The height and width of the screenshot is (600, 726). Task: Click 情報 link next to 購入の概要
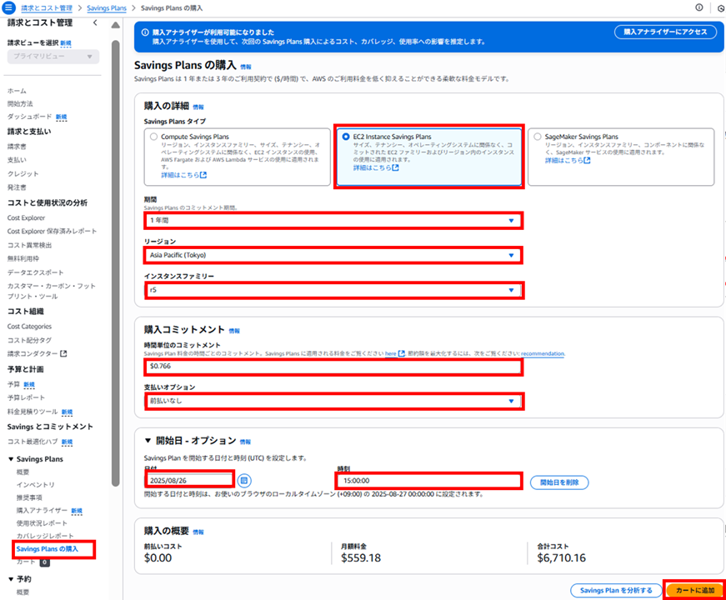coord(198,532)
